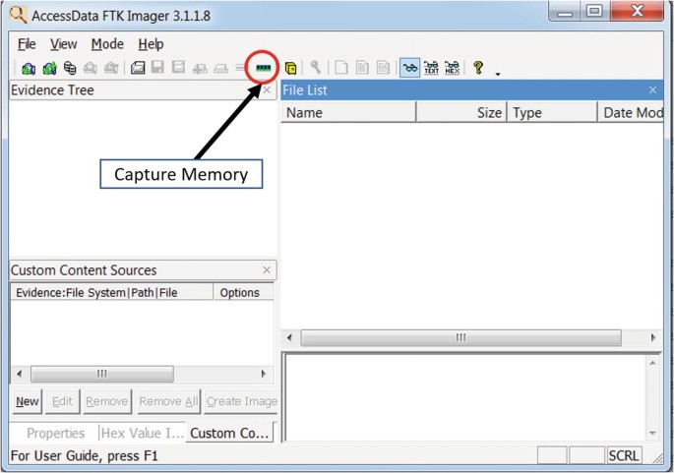This screenshot has height=473, width=674.
Task: Switch to the Properties tab
Action: (x=55, y=433)
